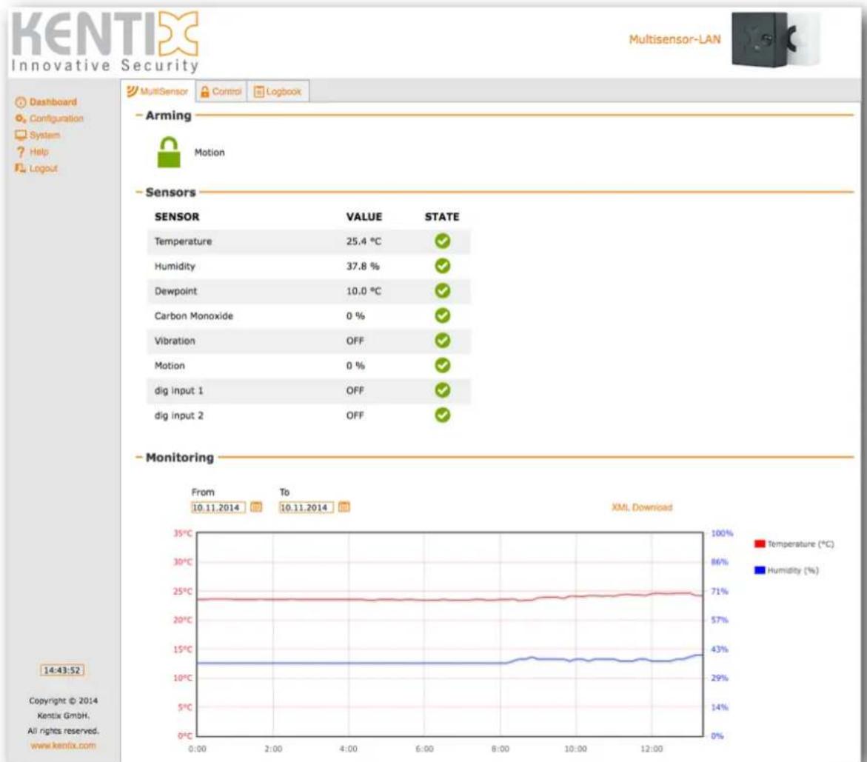
Task: Click the Multisensor-LAN title text
Action: (674, 39)
